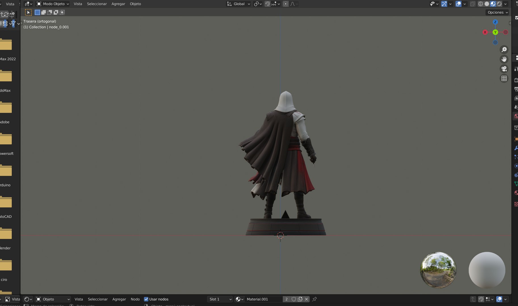Open the file browser filter funnel
The width and height of the screenshot is (518, 306).
tap(13, 24)
